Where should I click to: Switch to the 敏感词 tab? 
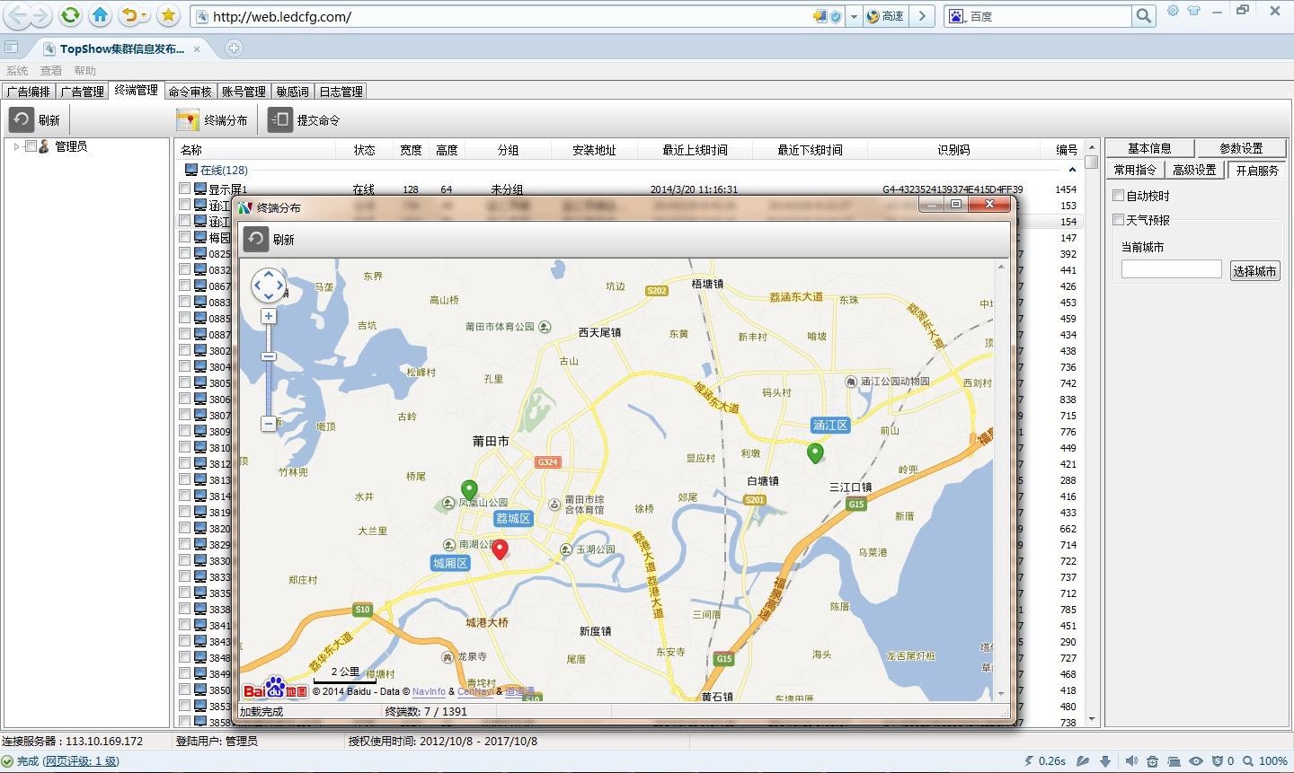293,92
